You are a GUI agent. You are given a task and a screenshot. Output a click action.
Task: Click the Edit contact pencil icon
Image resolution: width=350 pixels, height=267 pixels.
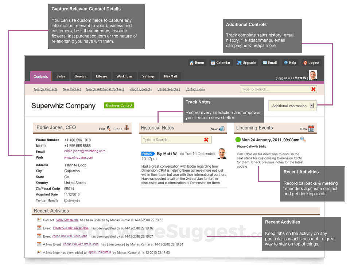point(109,128)
